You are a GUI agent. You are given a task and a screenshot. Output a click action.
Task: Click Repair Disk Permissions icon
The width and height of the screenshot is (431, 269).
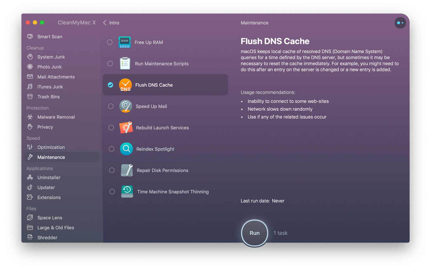click(127, 170)
